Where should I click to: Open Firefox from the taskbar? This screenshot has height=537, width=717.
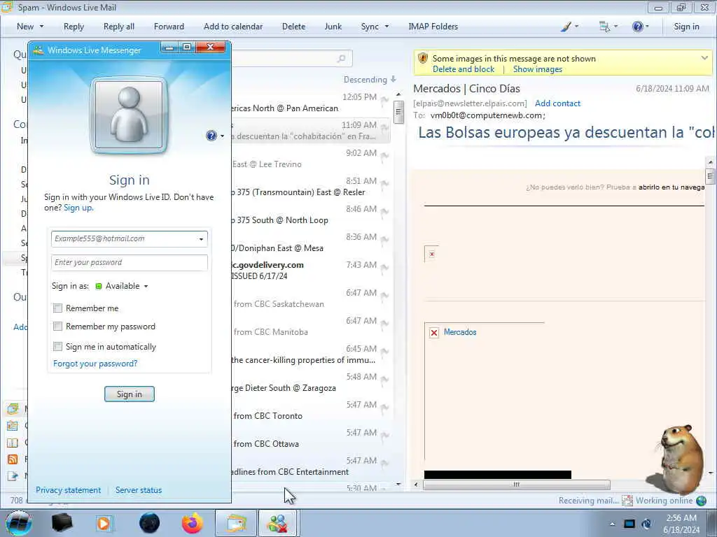[193, 523]
